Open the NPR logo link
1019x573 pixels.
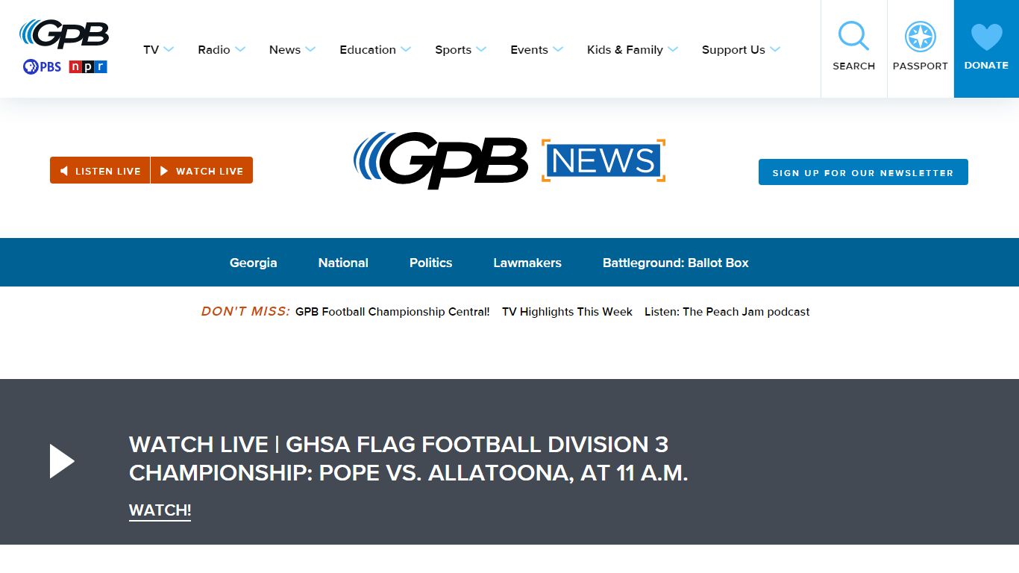[88, 67]
